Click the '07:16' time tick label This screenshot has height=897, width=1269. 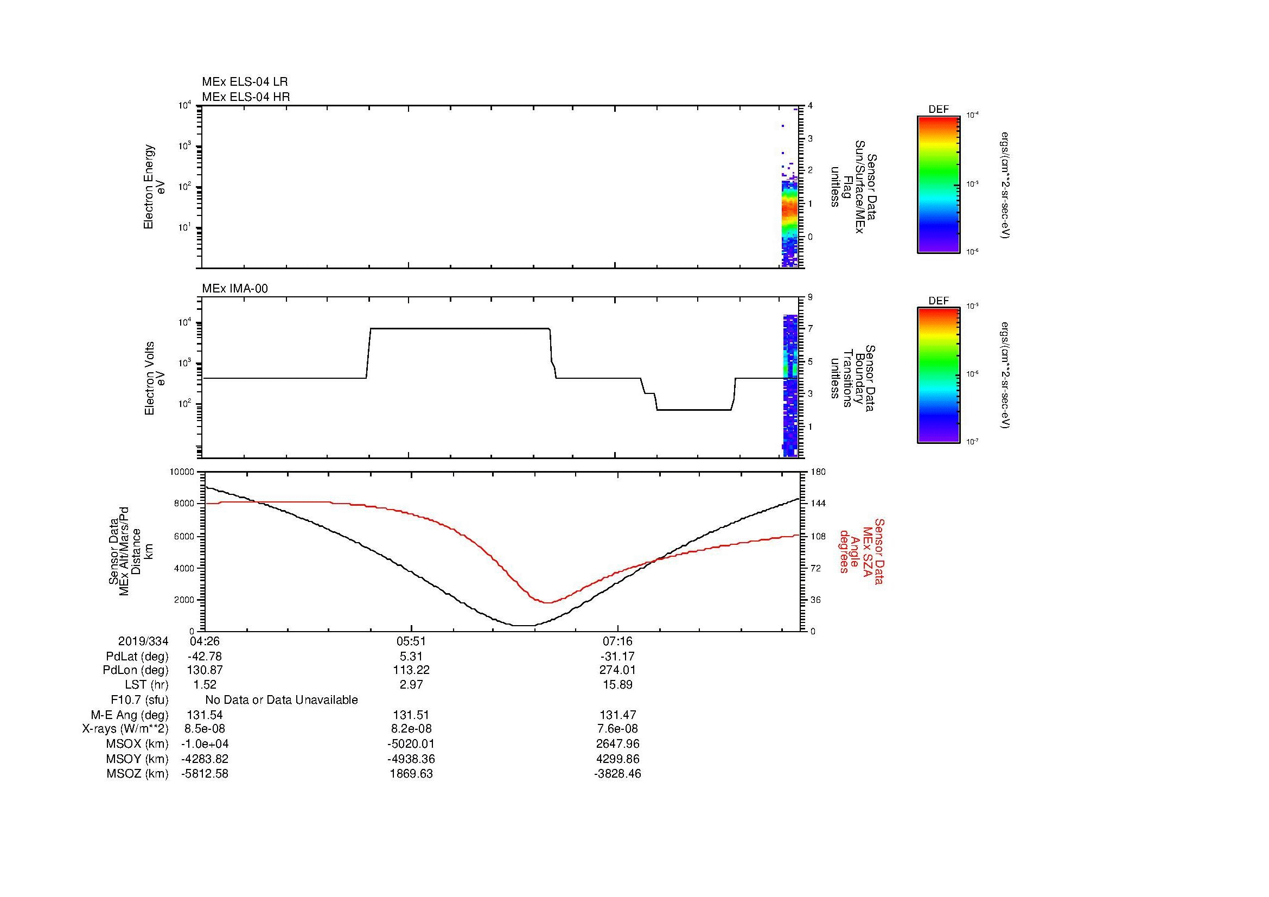click(617, 641)
